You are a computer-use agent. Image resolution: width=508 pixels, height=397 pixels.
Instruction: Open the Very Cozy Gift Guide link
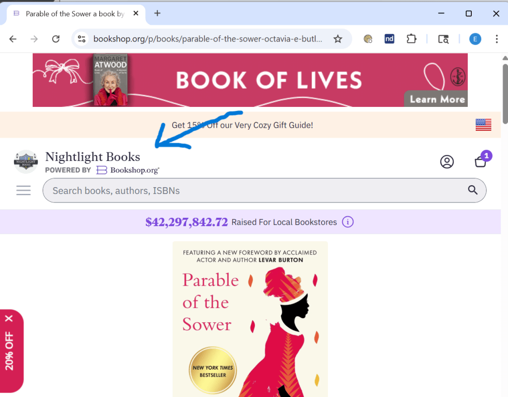(242, 125)
